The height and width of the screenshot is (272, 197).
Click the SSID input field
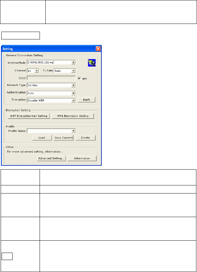click(51, 78)
